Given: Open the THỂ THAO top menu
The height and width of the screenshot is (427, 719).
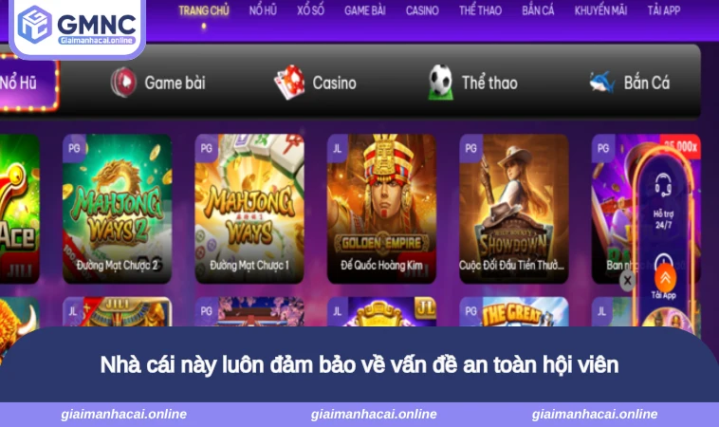Looking at the screenshot, I should 480,10.
